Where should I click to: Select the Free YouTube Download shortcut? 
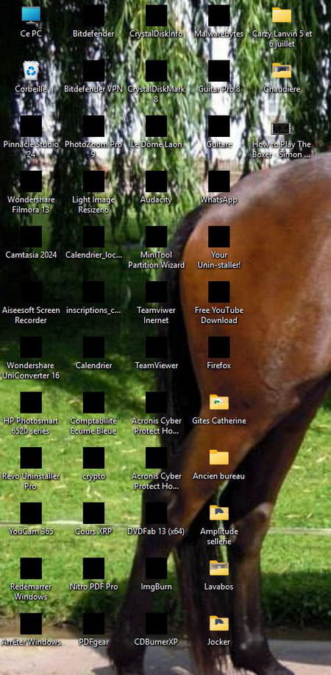coord(218,292)
